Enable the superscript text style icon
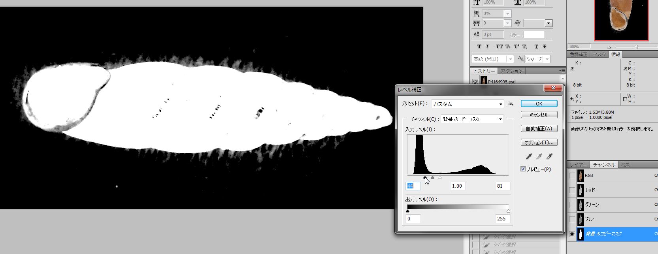The width and height of the screenshot is (658, 254). tap(517, 47)
